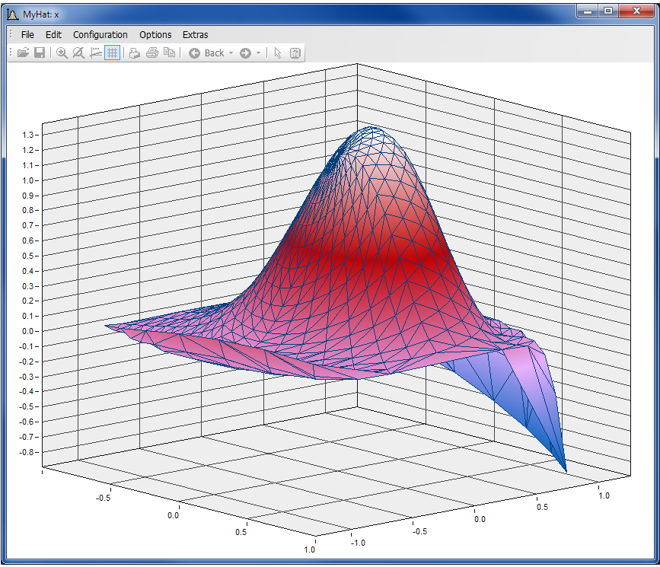Open the Configuration menu

point(100,34)
